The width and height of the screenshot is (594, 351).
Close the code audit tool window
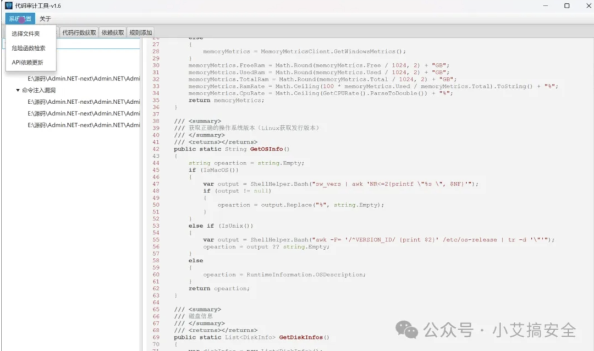click(588, 6)
